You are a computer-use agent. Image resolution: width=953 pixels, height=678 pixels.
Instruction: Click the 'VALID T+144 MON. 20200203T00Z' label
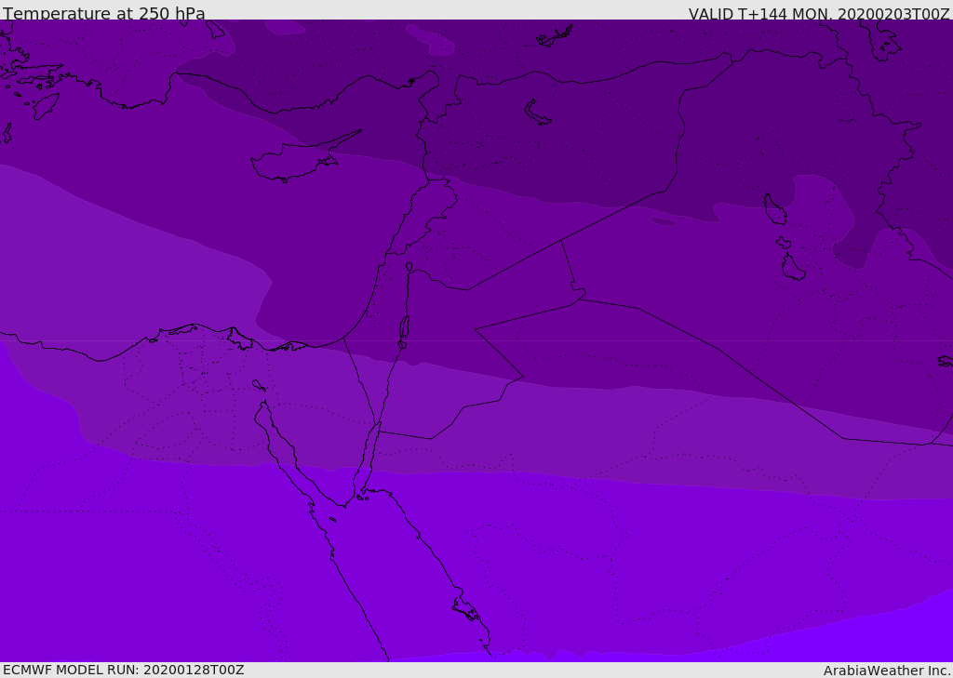point(819,13)
